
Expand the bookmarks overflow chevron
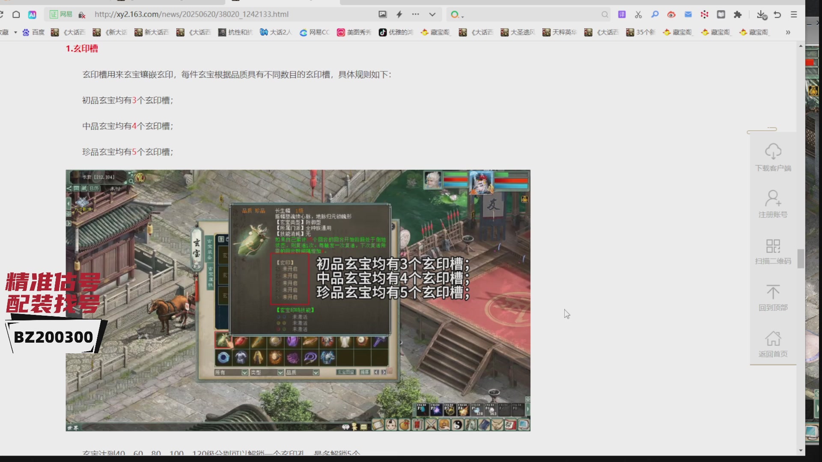click(x=788, y=32)
